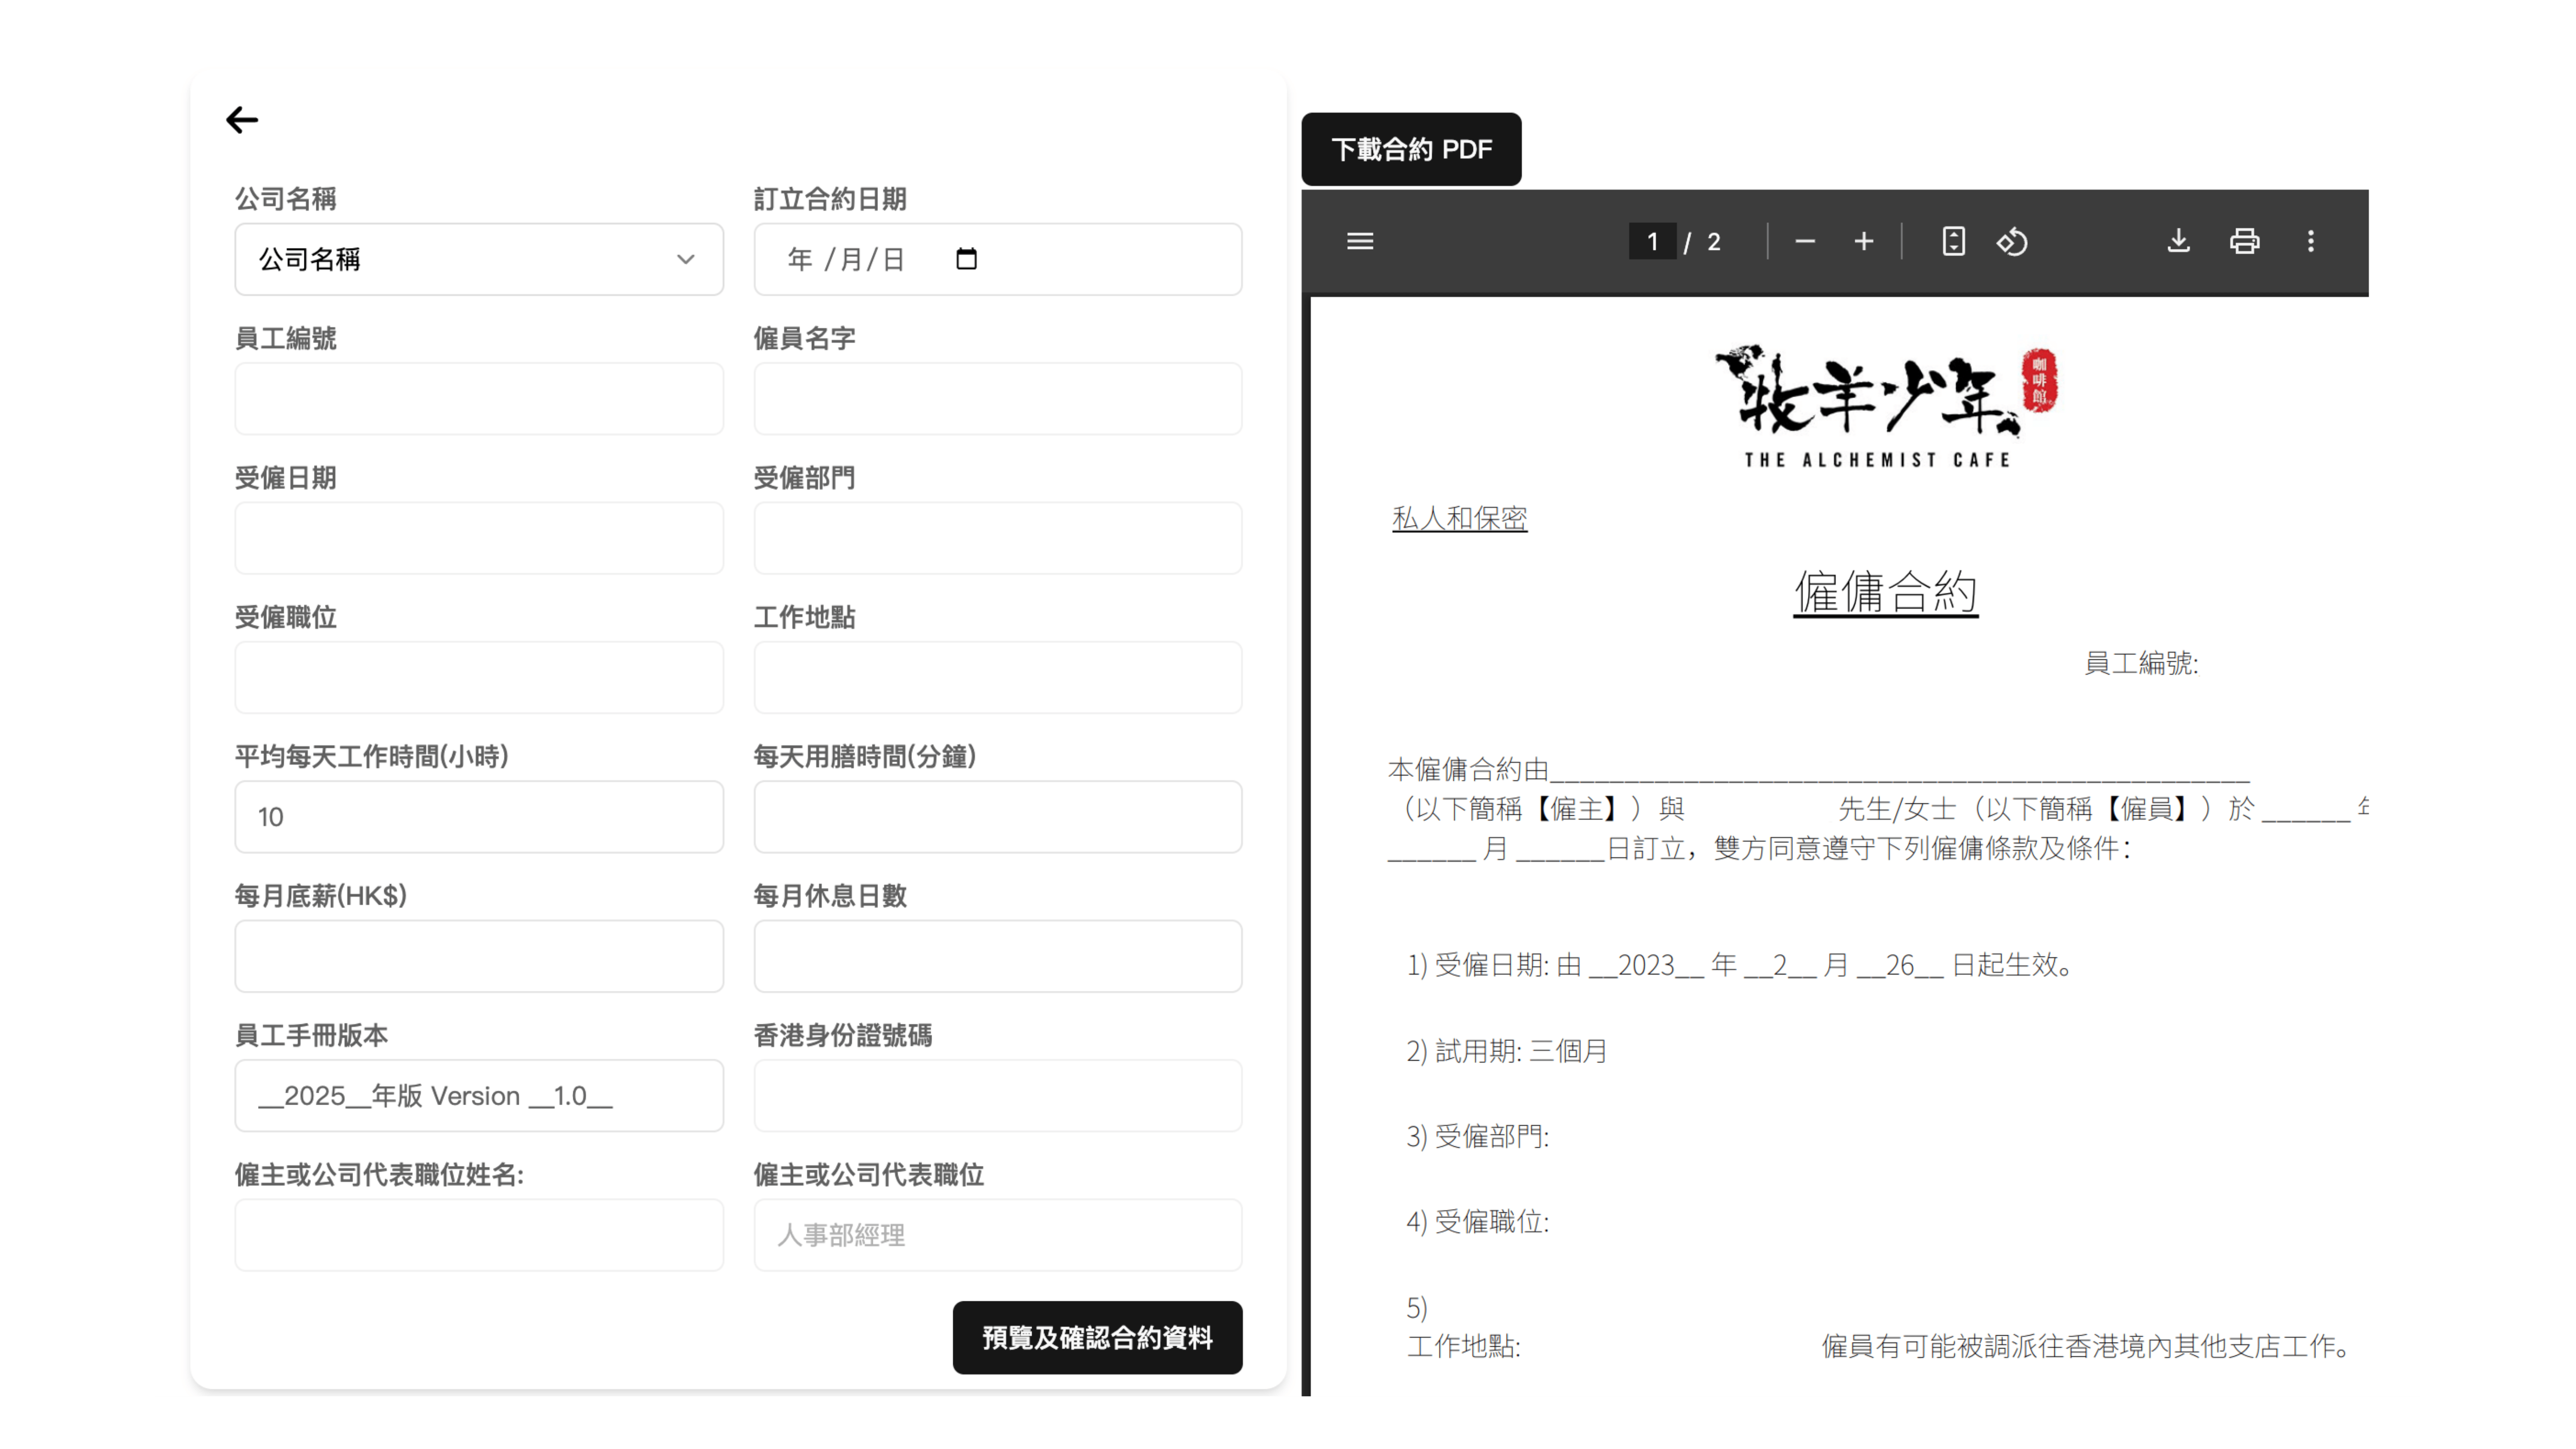2576x1449 pixels.
Task: Click the 預覽及確認合約資料 button
Action: [1097, 1337]
